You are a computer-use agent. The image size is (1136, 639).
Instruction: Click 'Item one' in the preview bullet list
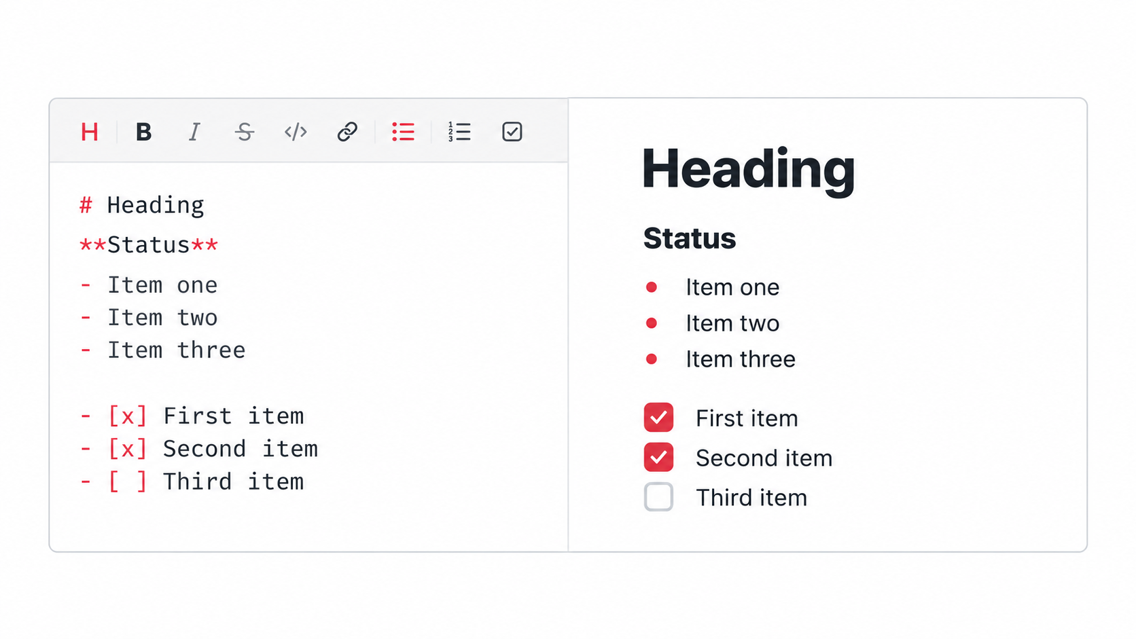click(732, 287)
